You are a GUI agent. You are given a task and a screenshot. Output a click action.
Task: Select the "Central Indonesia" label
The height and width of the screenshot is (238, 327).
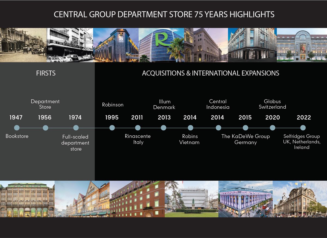(218, 104)
